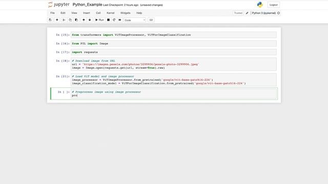328x184 pixels.
Task: Click the In [17] prompt label
Action: (x=63, y=52)
